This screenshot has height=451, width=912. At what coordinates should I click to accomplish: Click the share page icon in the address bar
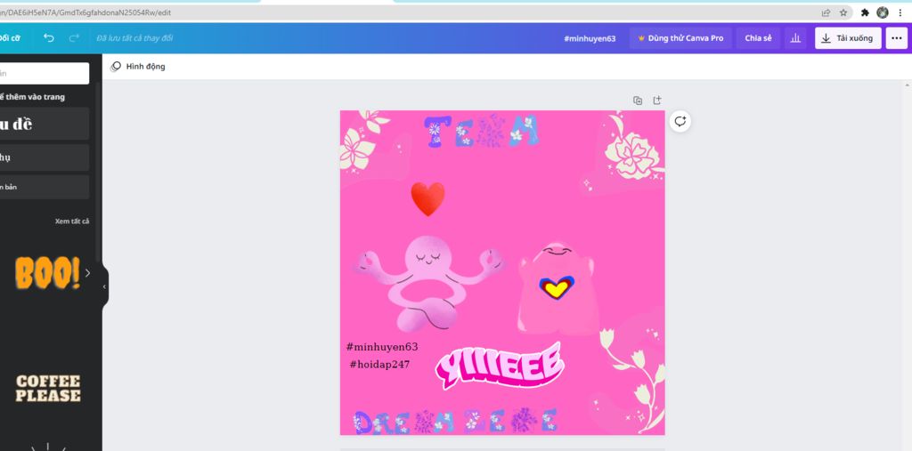pos(826,12)
